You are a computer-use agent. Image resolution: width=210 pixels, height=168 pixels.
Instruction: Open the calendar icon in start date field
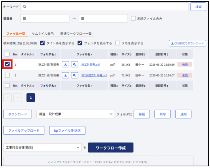(24, 18)
